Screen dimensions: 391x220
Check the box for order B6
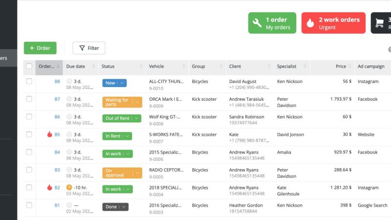pyautogui.click(x=29, y=117)
